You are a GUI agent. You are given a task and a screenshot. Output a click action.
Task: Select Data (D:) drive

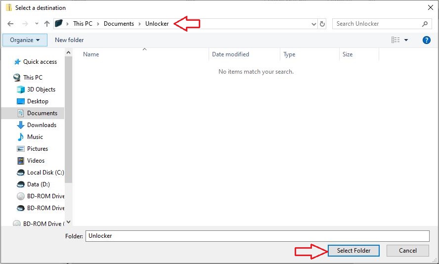38,184
